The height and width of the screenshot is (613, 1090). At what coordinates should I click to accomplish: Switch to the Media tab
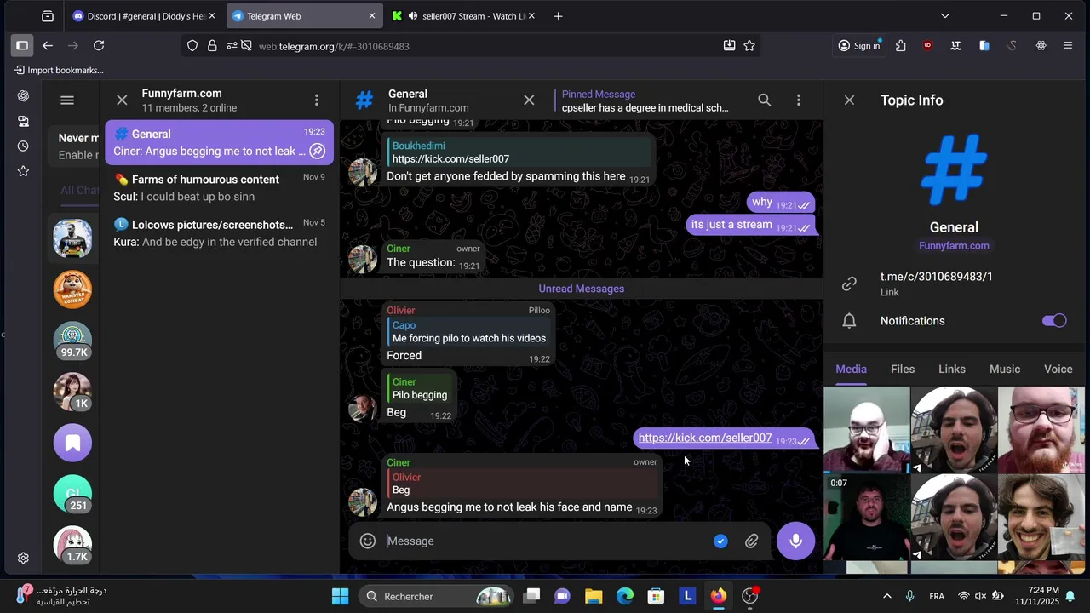tap(851, 369)
